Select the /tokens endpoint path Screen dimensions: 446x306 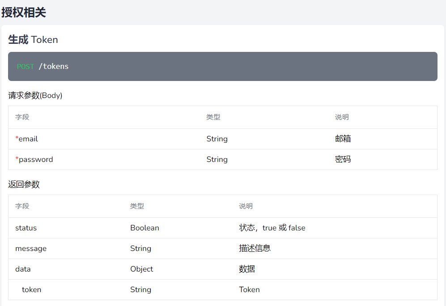[x=54, y=67]
